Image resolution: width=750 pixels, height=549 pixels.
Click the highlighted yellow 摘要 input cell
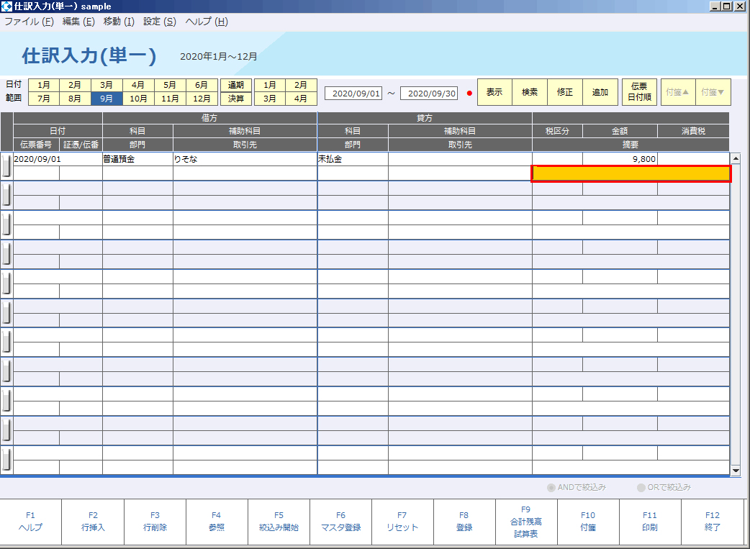point(631,173)
